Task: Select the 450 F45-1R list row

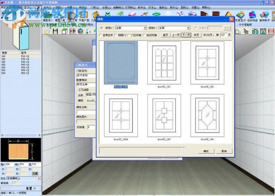Action: [21, 65]
